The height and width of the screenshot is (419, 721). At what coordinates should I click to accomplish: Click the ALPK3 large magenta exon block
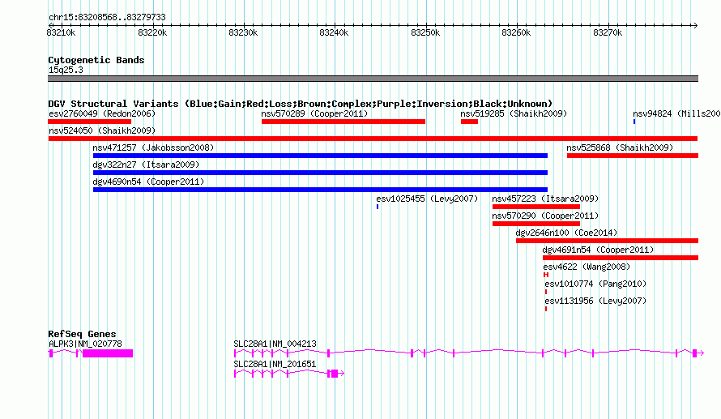click(x=108, y=353)
